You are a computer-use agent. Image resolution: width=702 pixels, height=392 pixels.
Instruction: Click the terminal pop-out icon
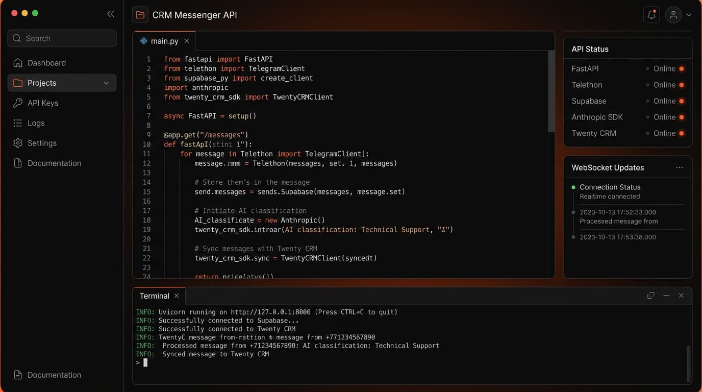tap(650, 295)
